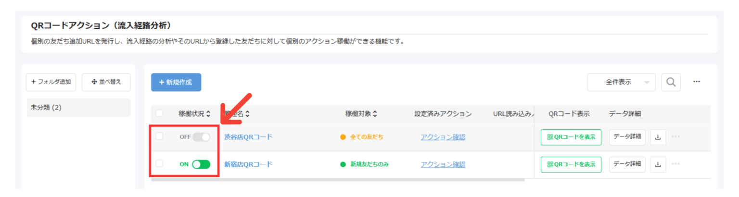Turn on the 渋谷店QRコード toggle switch
This screenshot has height=197, width=739.
201,137
